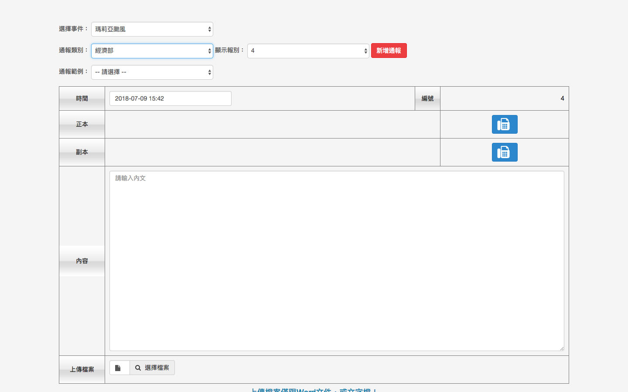628x392 pixels.
Task: Click the 選擇檔案 browse button
Action: coord(152,368)
